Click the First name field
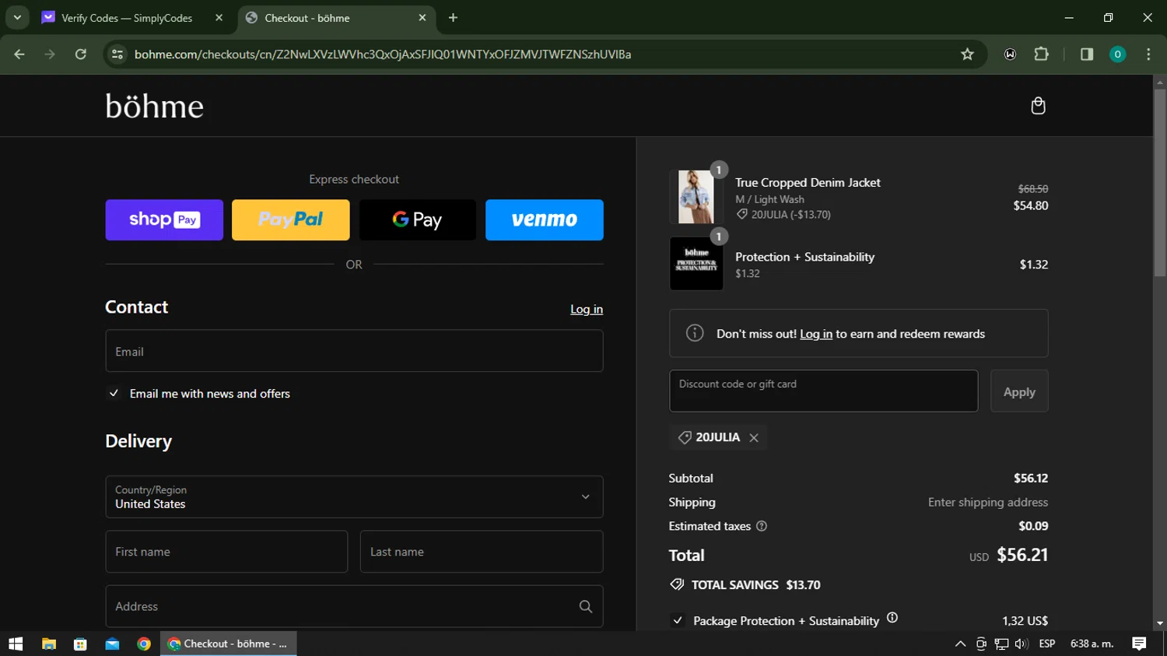This screenshot has width=1167, height=656. pyautogui.click(x=226, y=552)
